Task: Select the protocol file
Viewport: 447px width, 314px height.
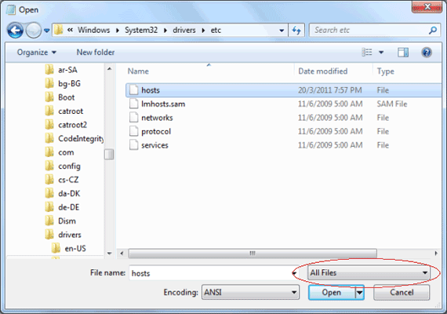Action: [x=284, y=131]
